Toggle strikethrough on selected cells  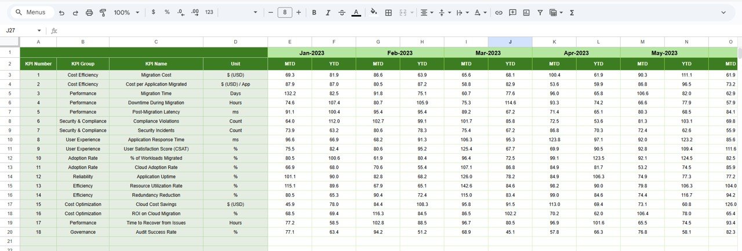341,12
